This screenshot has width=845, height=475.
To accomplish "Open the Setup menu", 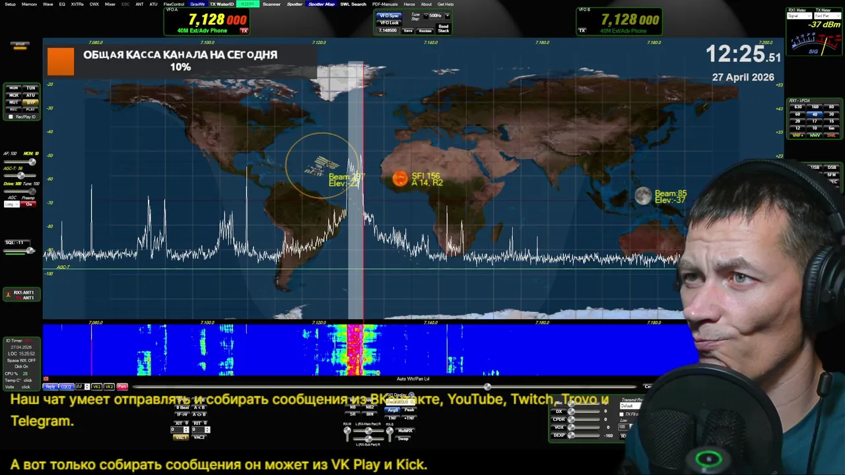I will pyautogui.click(x=10, y=4).
